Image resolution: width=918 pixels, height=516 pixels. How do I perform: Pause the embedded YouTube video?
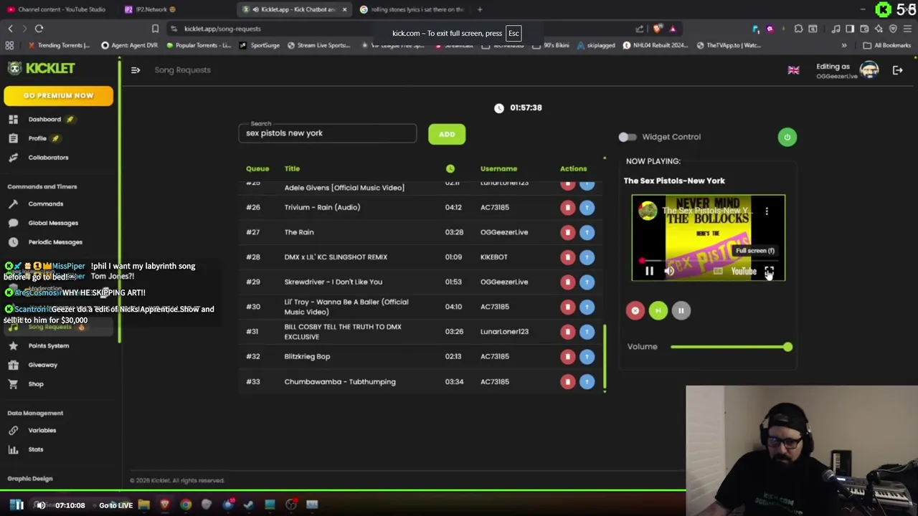649,271
